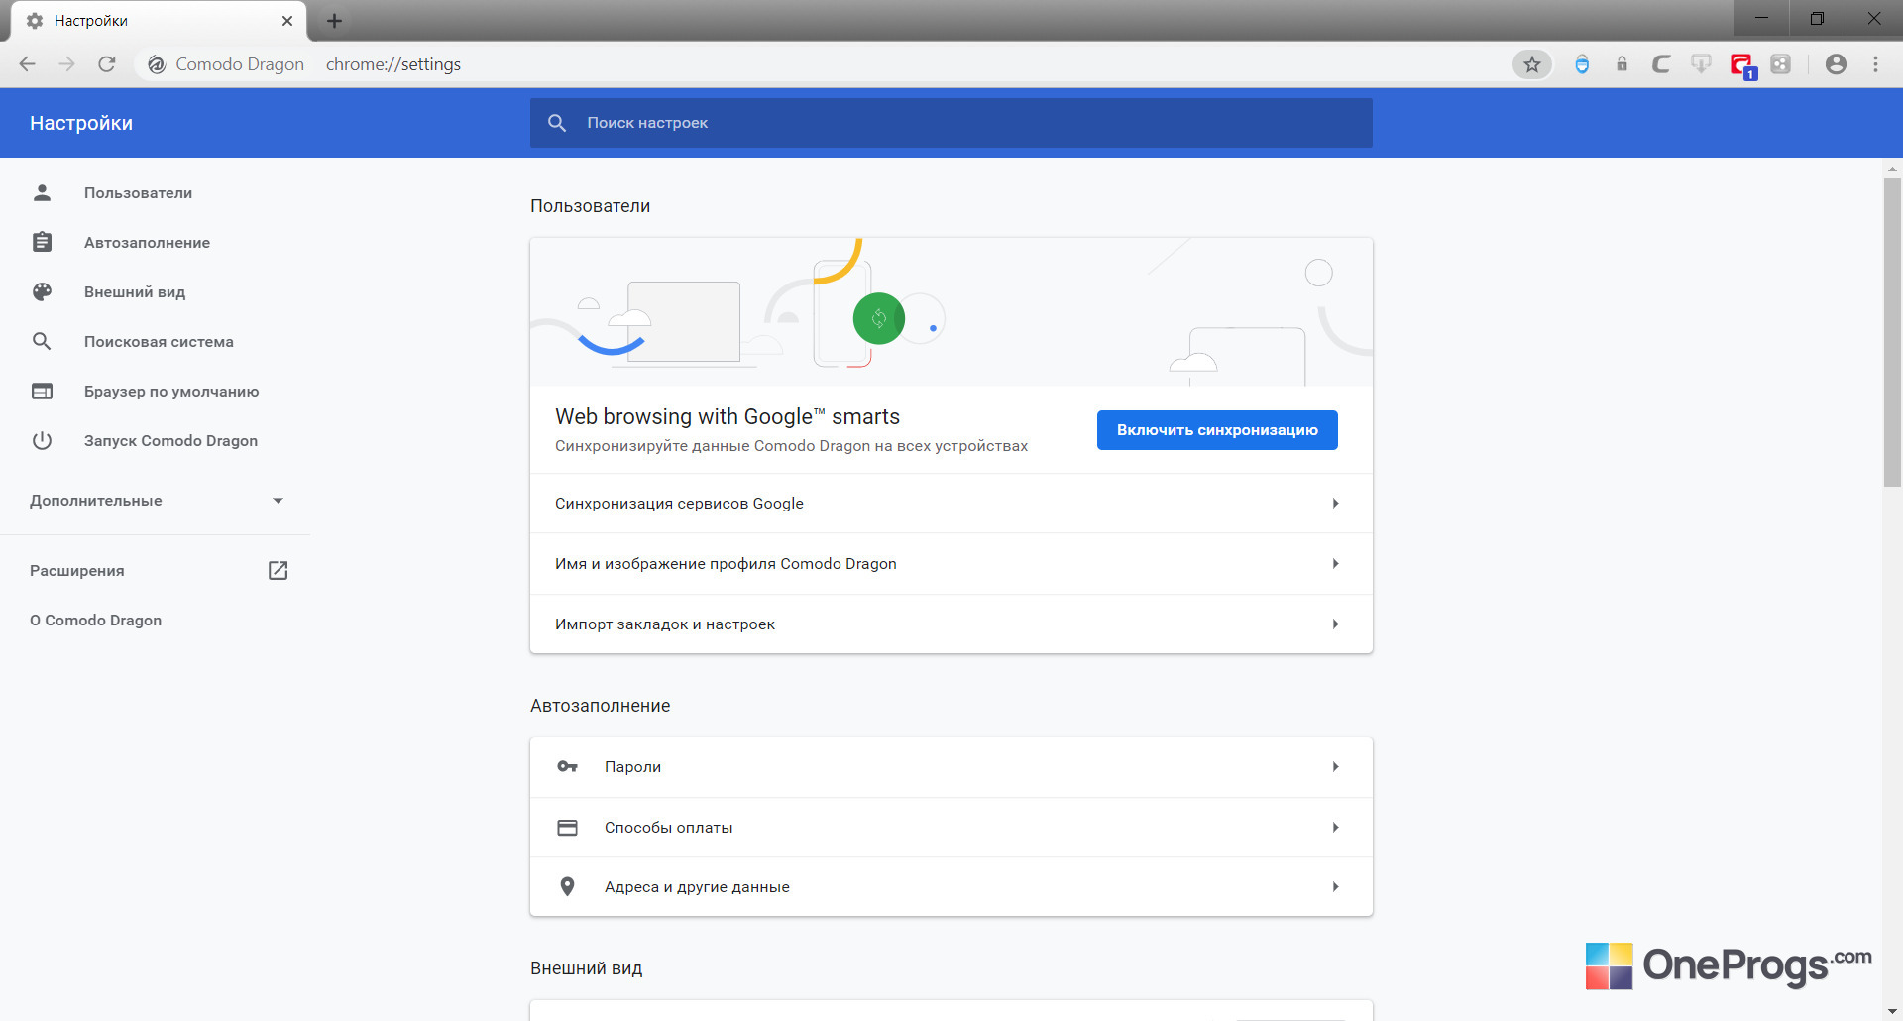
Task: Click the blue shield extension icon
Action: pos(1582,64)
